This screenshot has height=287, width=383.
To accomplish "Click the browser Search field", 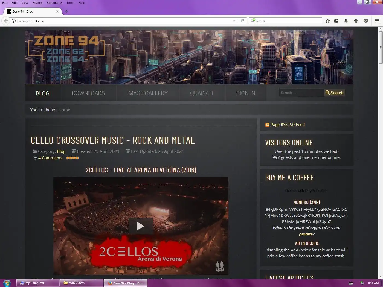I will (285, 21).
